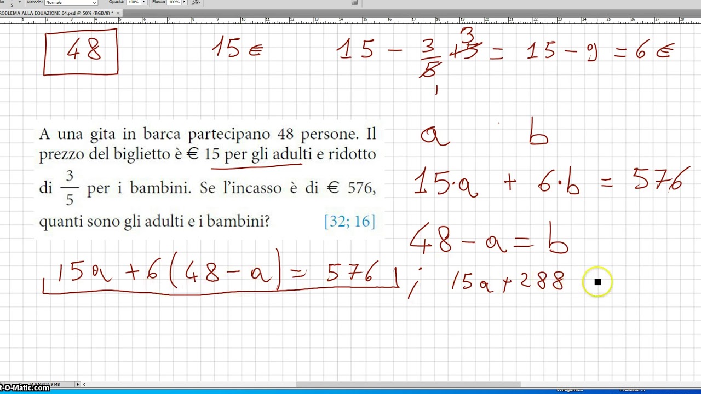Click the Flusso 100% value field

(x=174, y=2)
